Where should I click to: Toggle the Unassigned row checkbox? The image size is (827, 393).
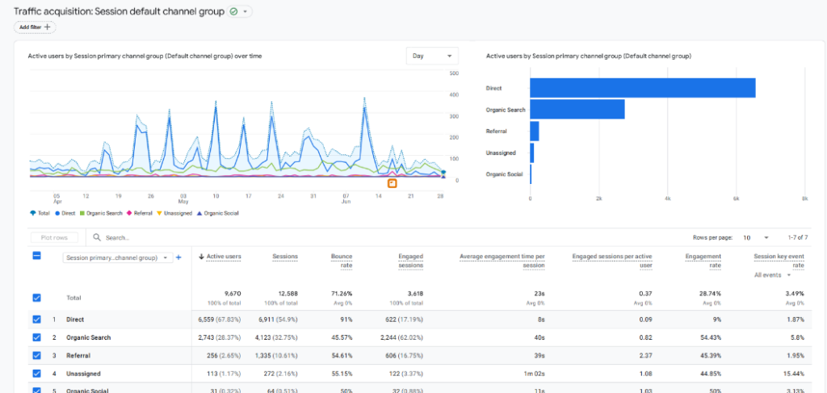tap(37, 374)
